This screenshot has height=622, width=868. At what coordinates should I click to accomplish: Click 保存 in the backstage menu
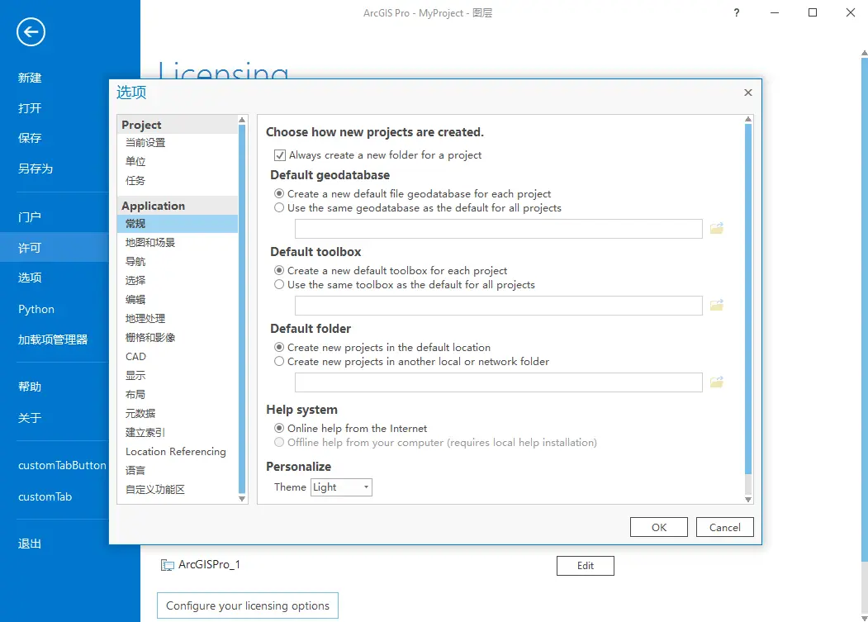[x=30, y=138]
